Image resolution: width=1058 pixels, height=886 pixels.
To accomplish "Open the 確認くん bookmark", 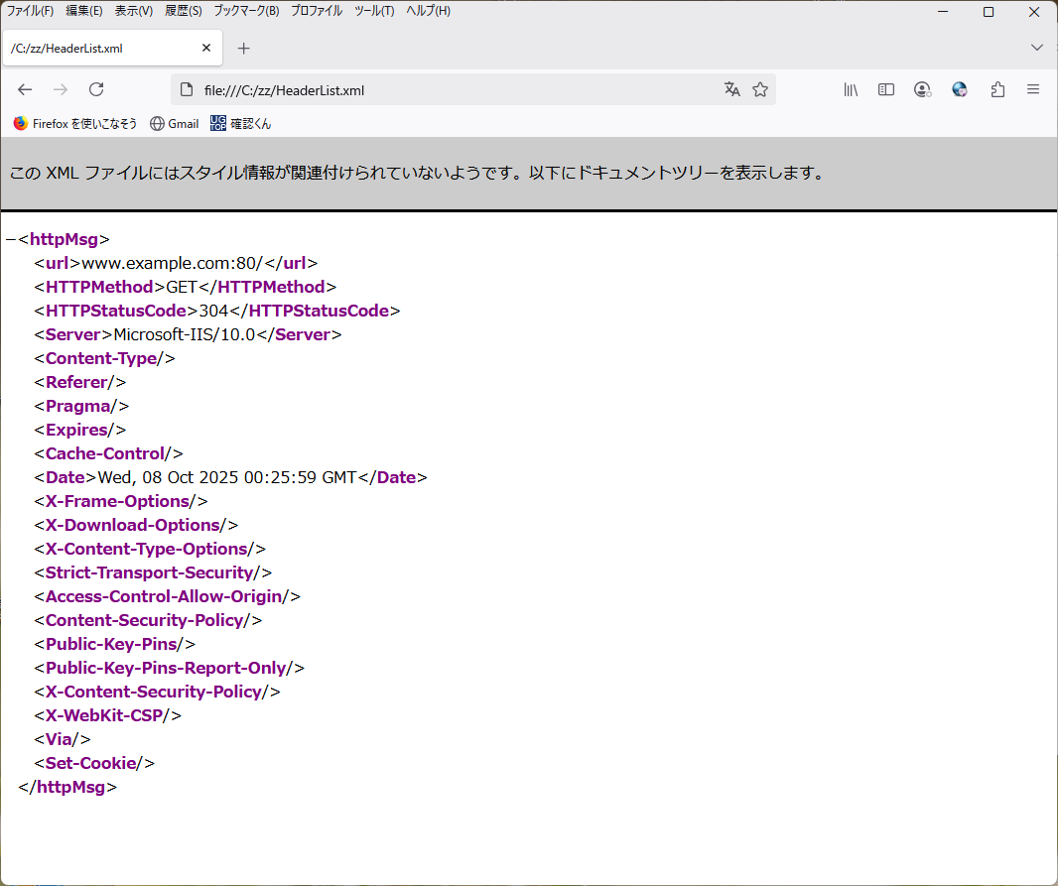I will [x=241, y=123].
